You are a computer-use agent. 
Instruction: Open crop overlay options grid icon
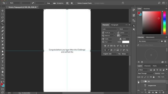point(67,3)
